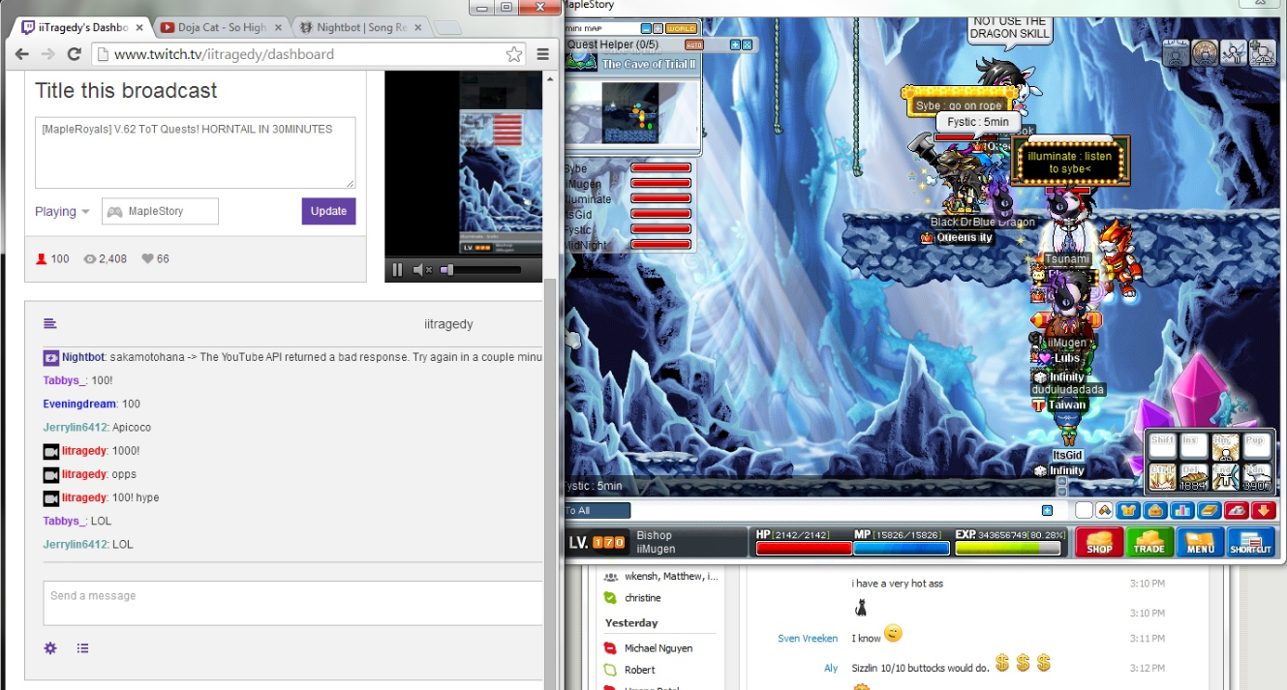Minimize the minimap with minus button
Image resolution: width=1287 pixels, height=690 pixels.
(646, 29)
